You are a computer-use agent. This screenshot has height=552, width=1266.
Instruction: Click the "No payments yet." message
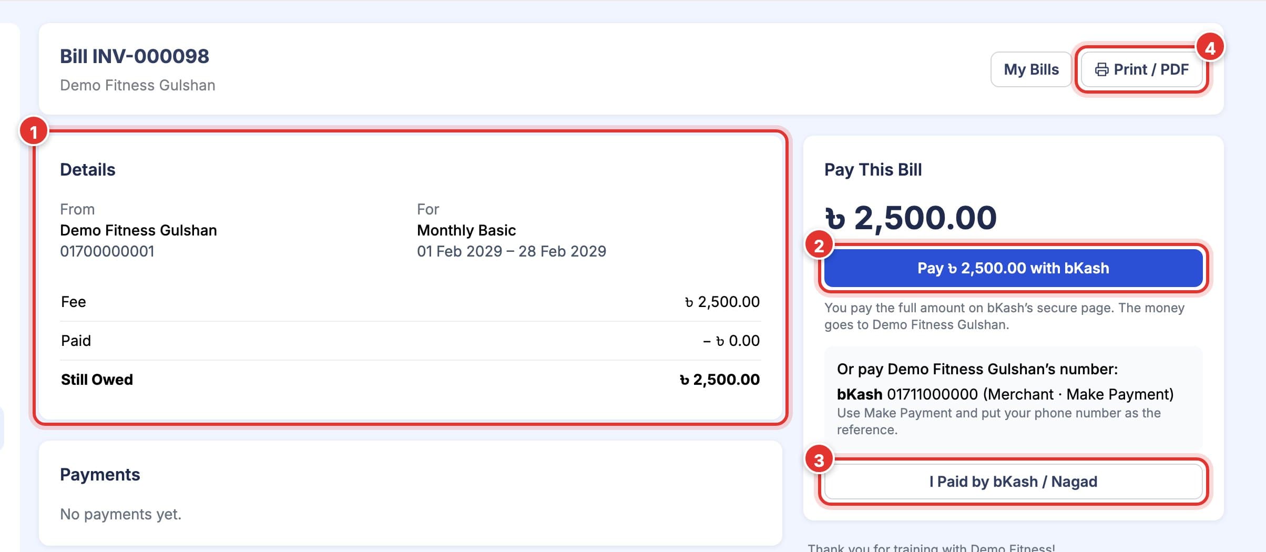click(x=121, y=514)
